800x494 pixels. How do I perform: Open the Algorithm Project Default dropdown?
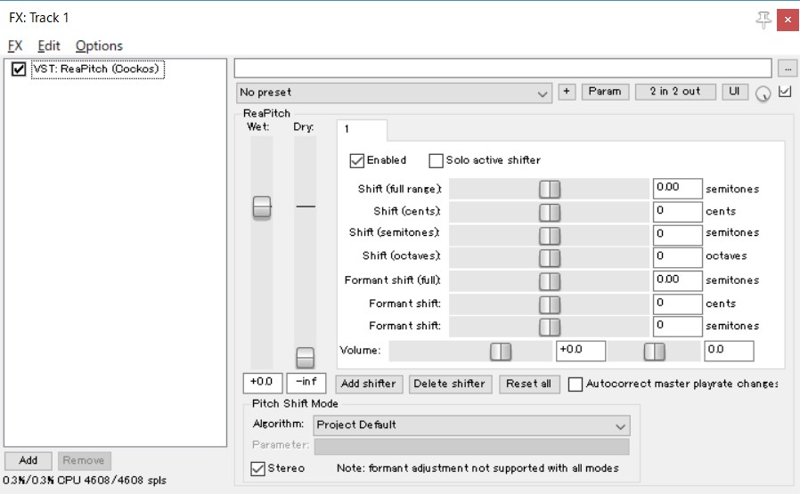coord(471,425)
